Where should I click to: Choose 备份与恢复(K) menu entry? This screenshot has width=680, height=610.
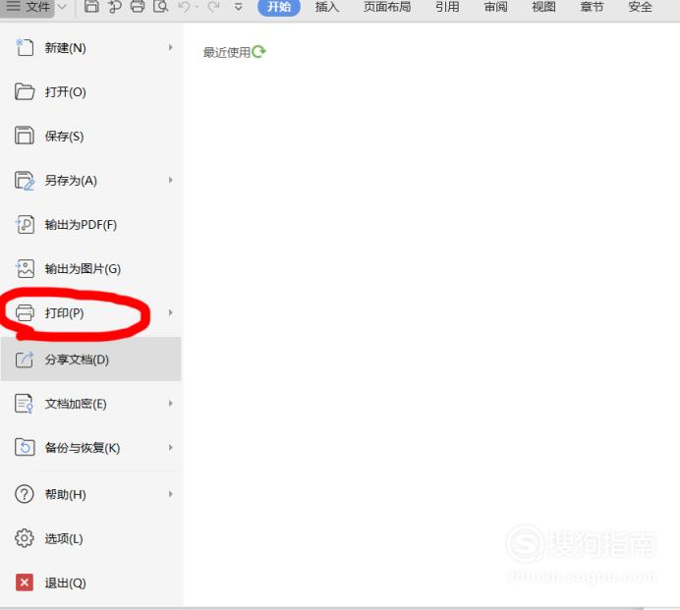[91, 448]
